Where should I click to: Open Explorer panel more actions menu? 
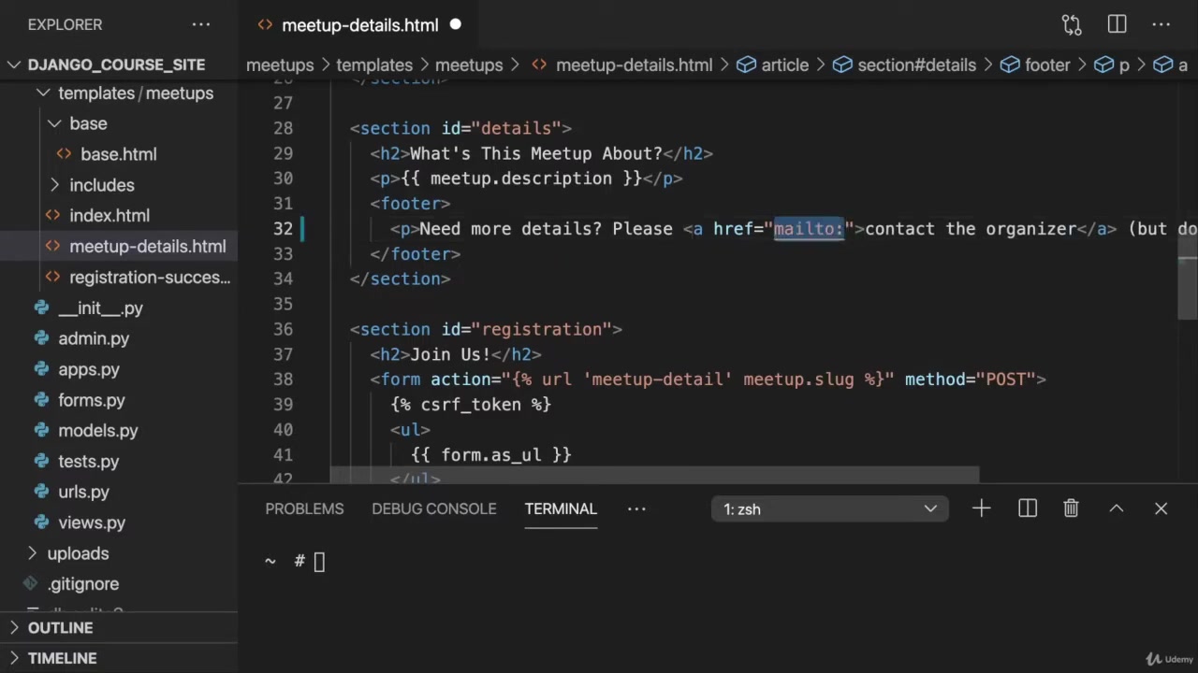coord(201,25)
